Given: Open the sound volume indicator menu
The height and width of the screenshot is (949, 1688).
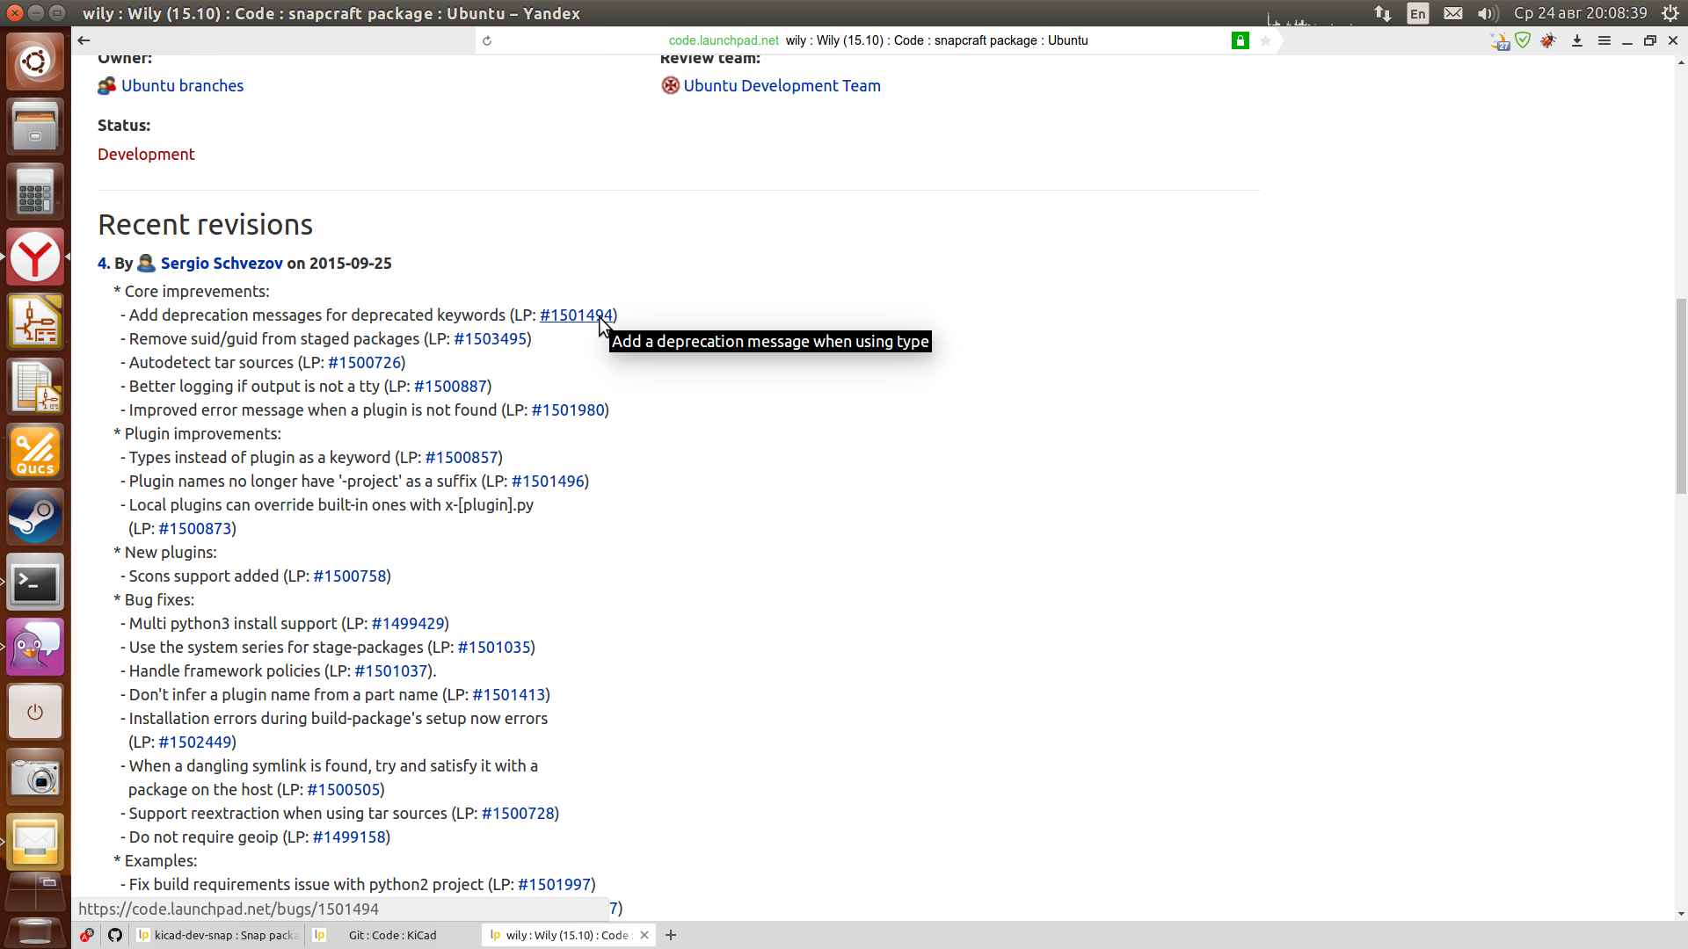Looking at the screenshot, I should 1487,13.
